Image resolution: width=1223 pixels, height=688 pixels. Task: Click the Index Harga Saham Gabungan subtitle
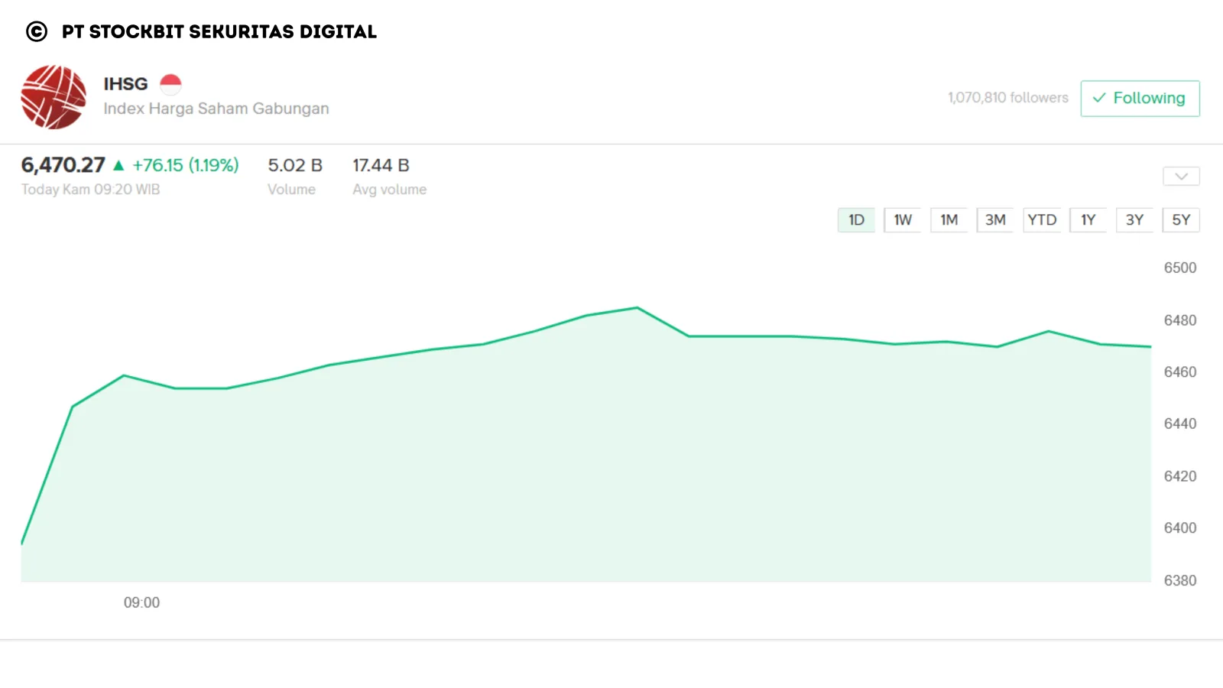point(216,109)
